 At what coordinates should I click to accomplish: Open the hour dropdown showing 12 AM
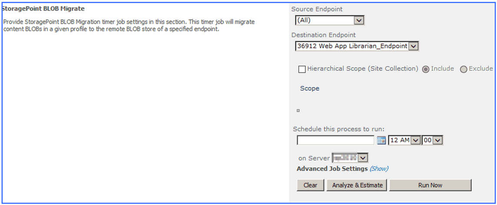point(416,140)
